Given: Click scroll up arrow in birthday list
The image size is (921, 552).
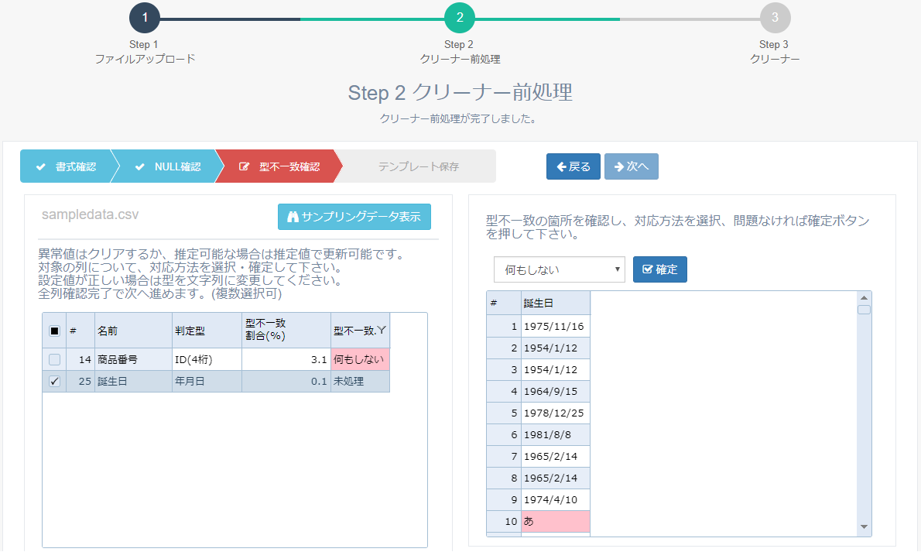Looking at the screenshot, I should pyautogui.click(x=864, y=297).
